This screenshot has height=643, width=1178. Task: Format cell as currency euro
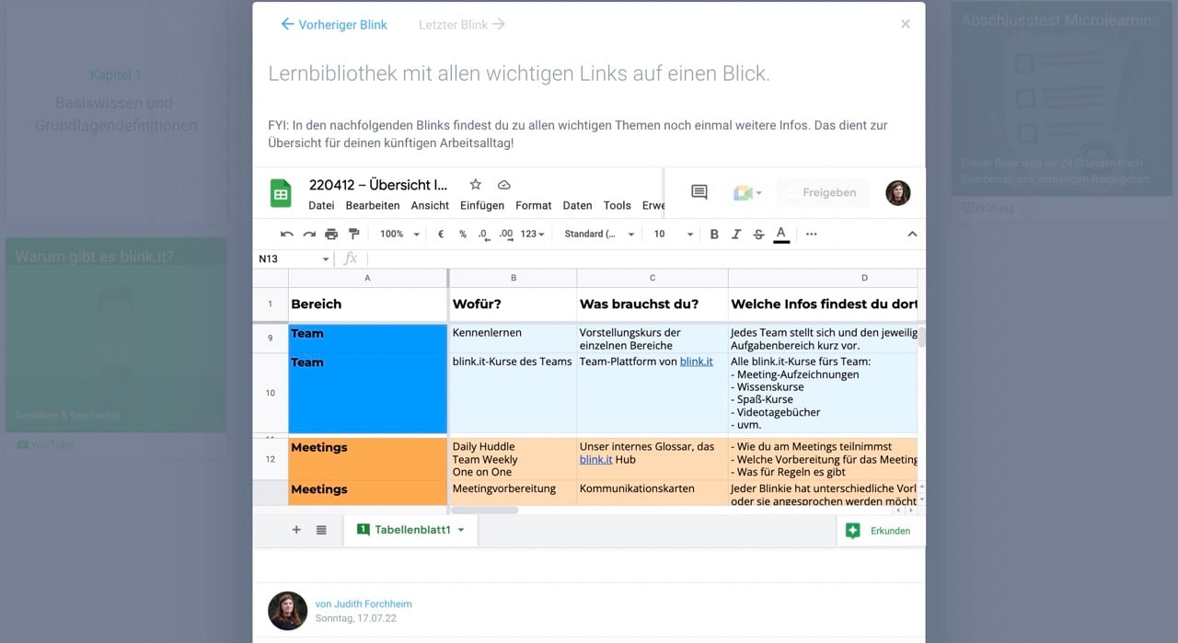pyautogui.click(x=441, y=235)
